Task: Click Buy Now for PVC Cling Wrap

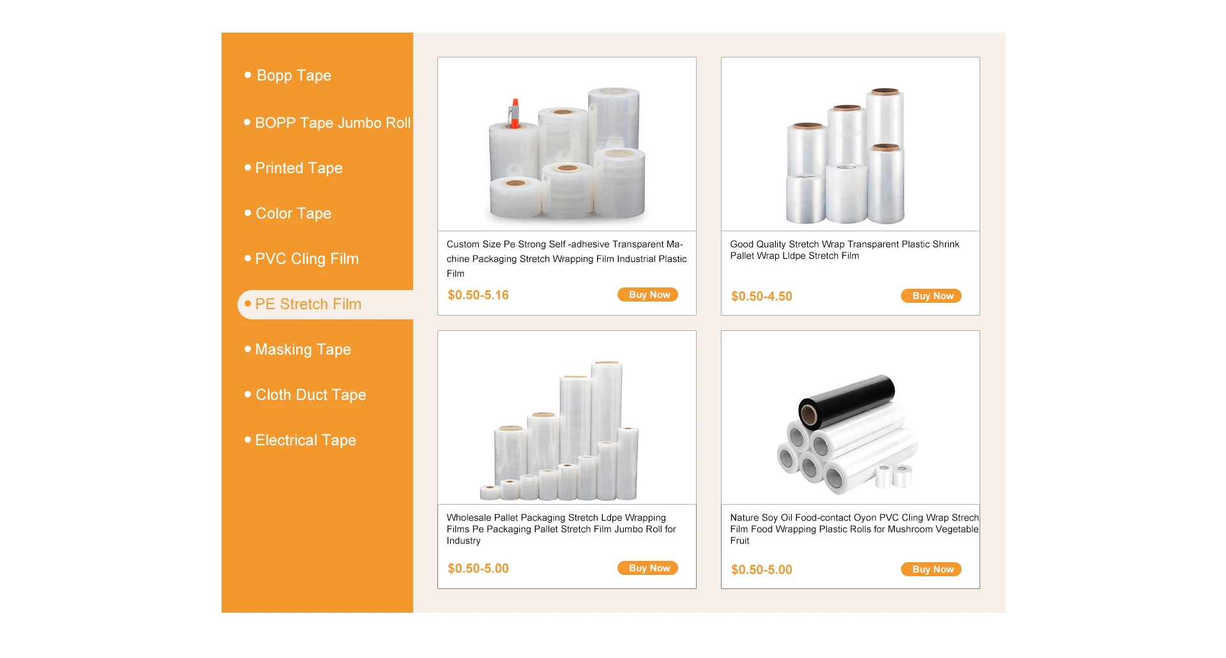Action: [x=931, y=569]
